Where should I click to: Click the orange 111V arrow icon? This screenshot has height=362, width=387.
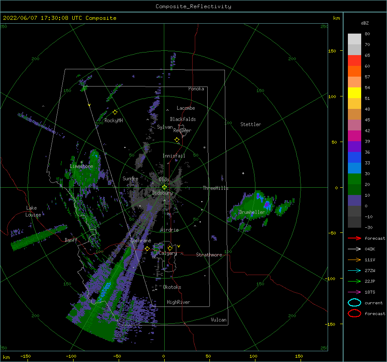tap(354, 260)
